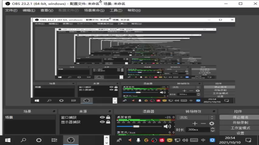Open the 文件(F) menu
The width and height of the screenshot is (259, 145).
point(11,10)
